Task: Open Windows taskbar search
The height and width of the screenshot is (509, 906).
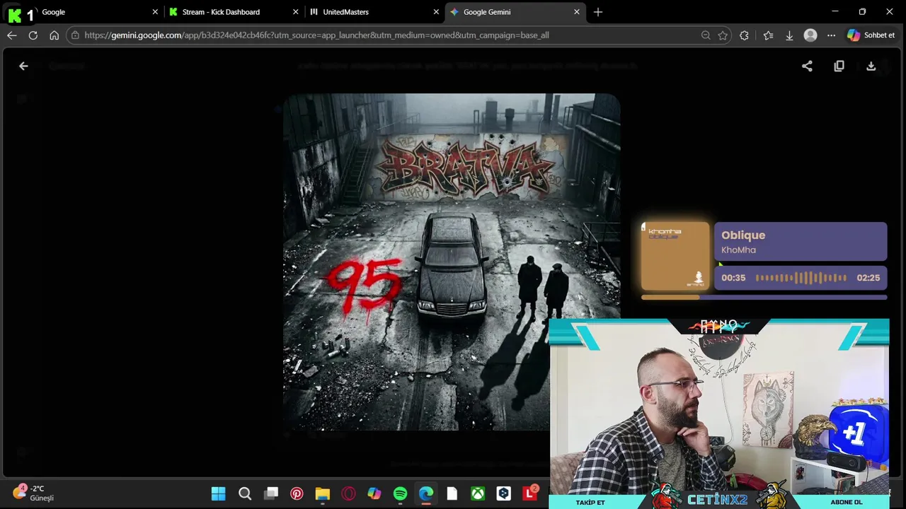Action: (245, 493)
